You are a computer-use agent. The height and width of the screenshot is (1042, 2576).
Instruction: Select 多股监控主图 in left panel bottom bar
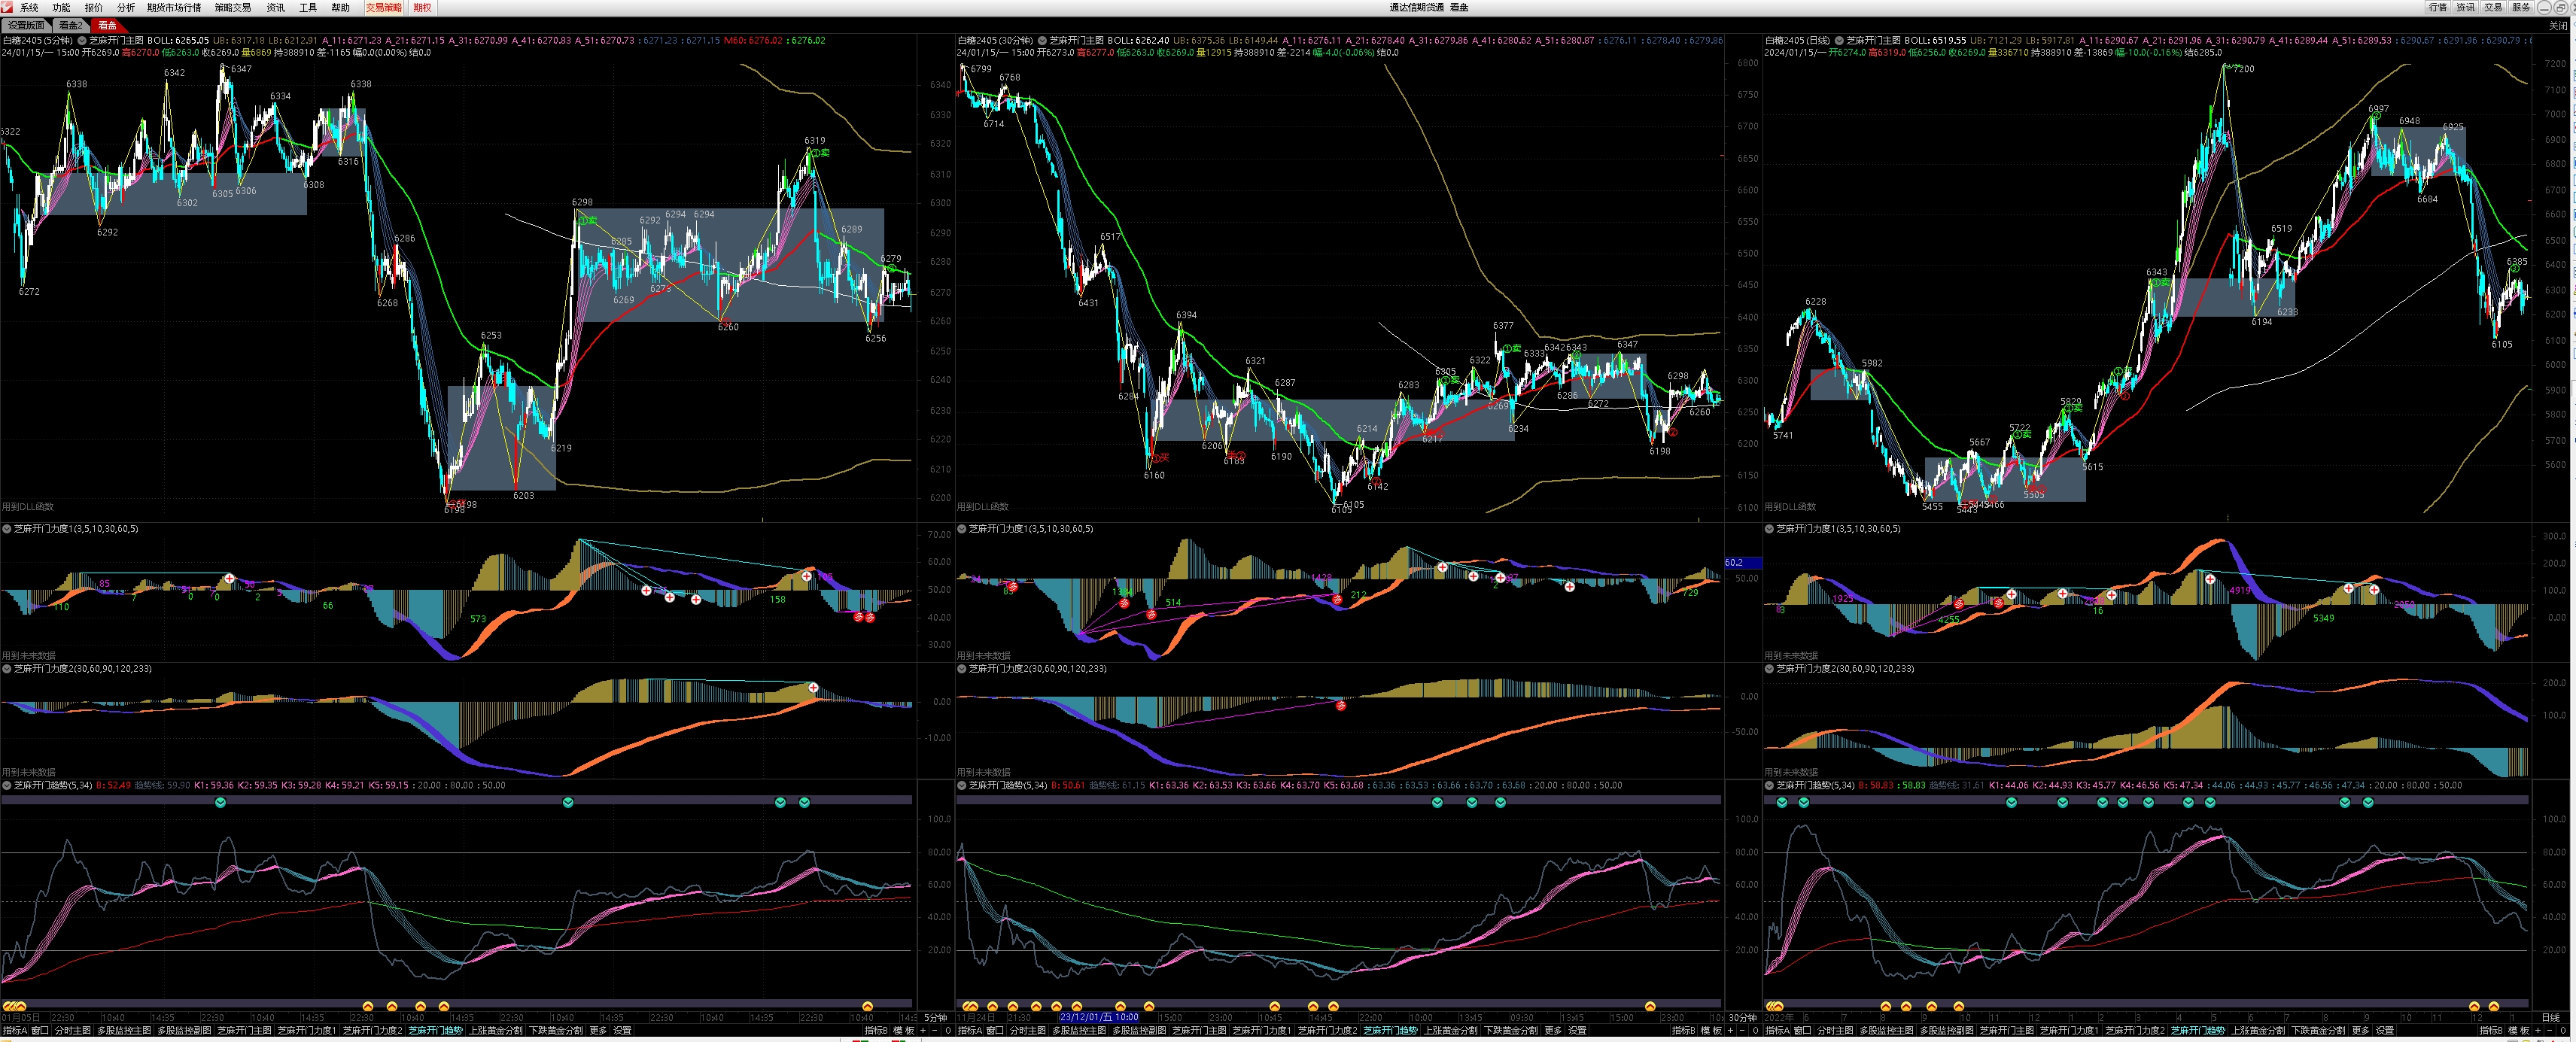[x=124, y=1030]
